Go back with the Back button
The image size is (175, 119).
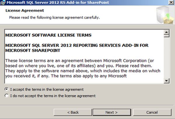click(73, 112)
